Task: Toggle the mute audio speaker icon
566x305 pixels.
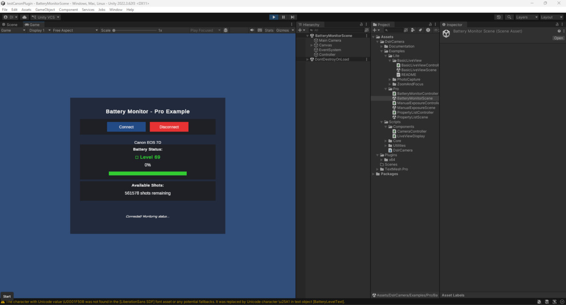Action: pyautogui.click(x=252, y=30)
